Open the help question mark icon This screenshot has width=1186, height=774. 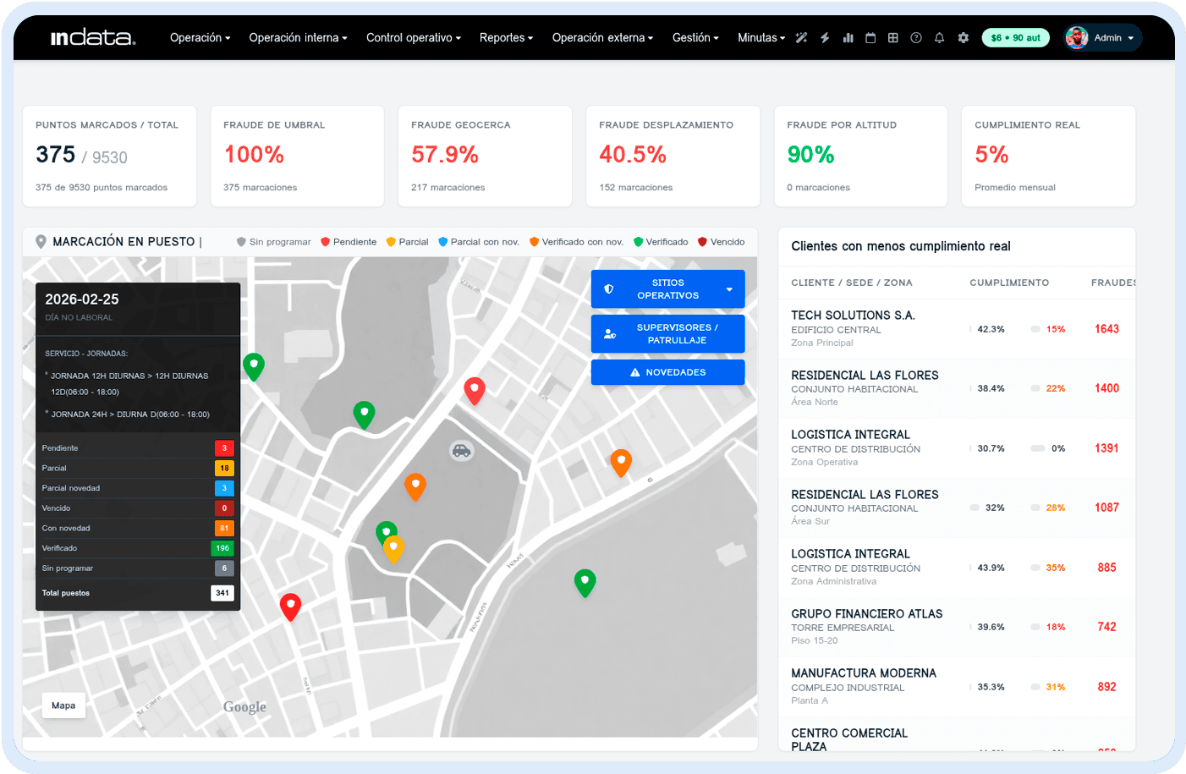click(x=915, y=37)
